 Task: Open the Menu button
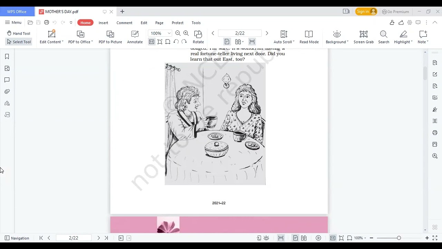[13, 22]
